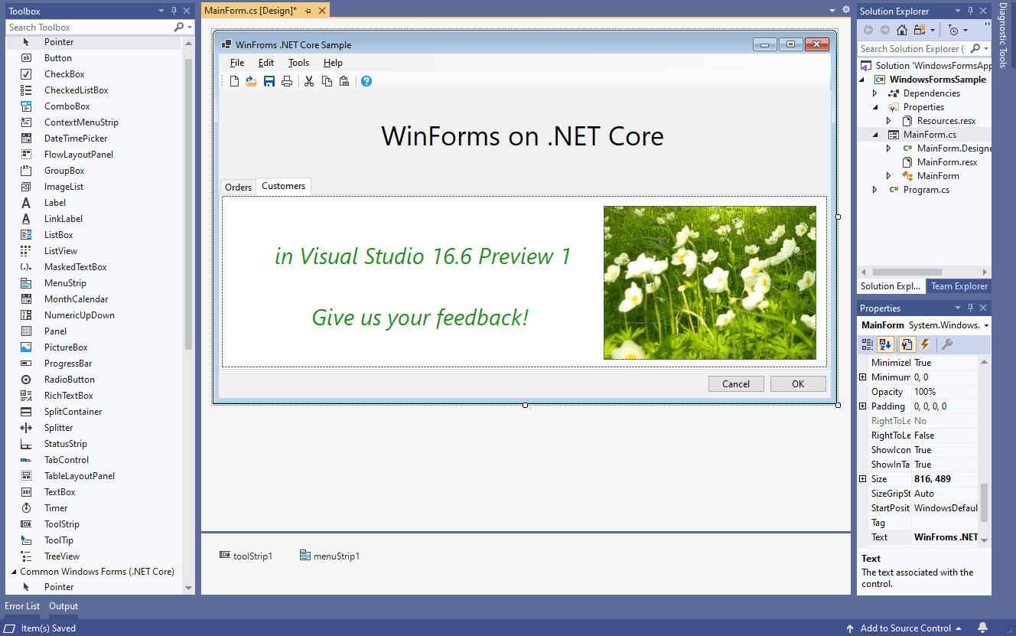
Task: Open the Error List tab at the bottom
Action: tap(22, 606)
